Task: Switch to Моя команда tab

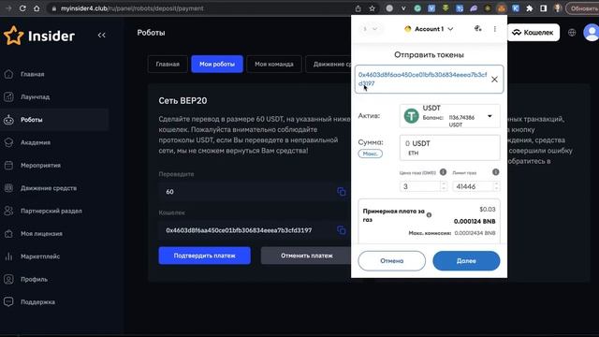Action: tap(274, 65)
